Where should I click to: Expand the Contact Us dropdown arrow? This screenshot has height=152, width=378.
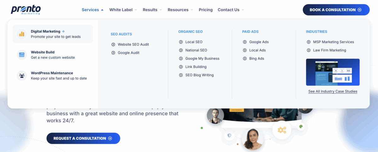pyautogui.click(x=243, y=10)
